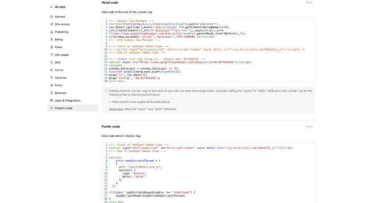
Task: Click the General home icon
Action: coord(51,17)
